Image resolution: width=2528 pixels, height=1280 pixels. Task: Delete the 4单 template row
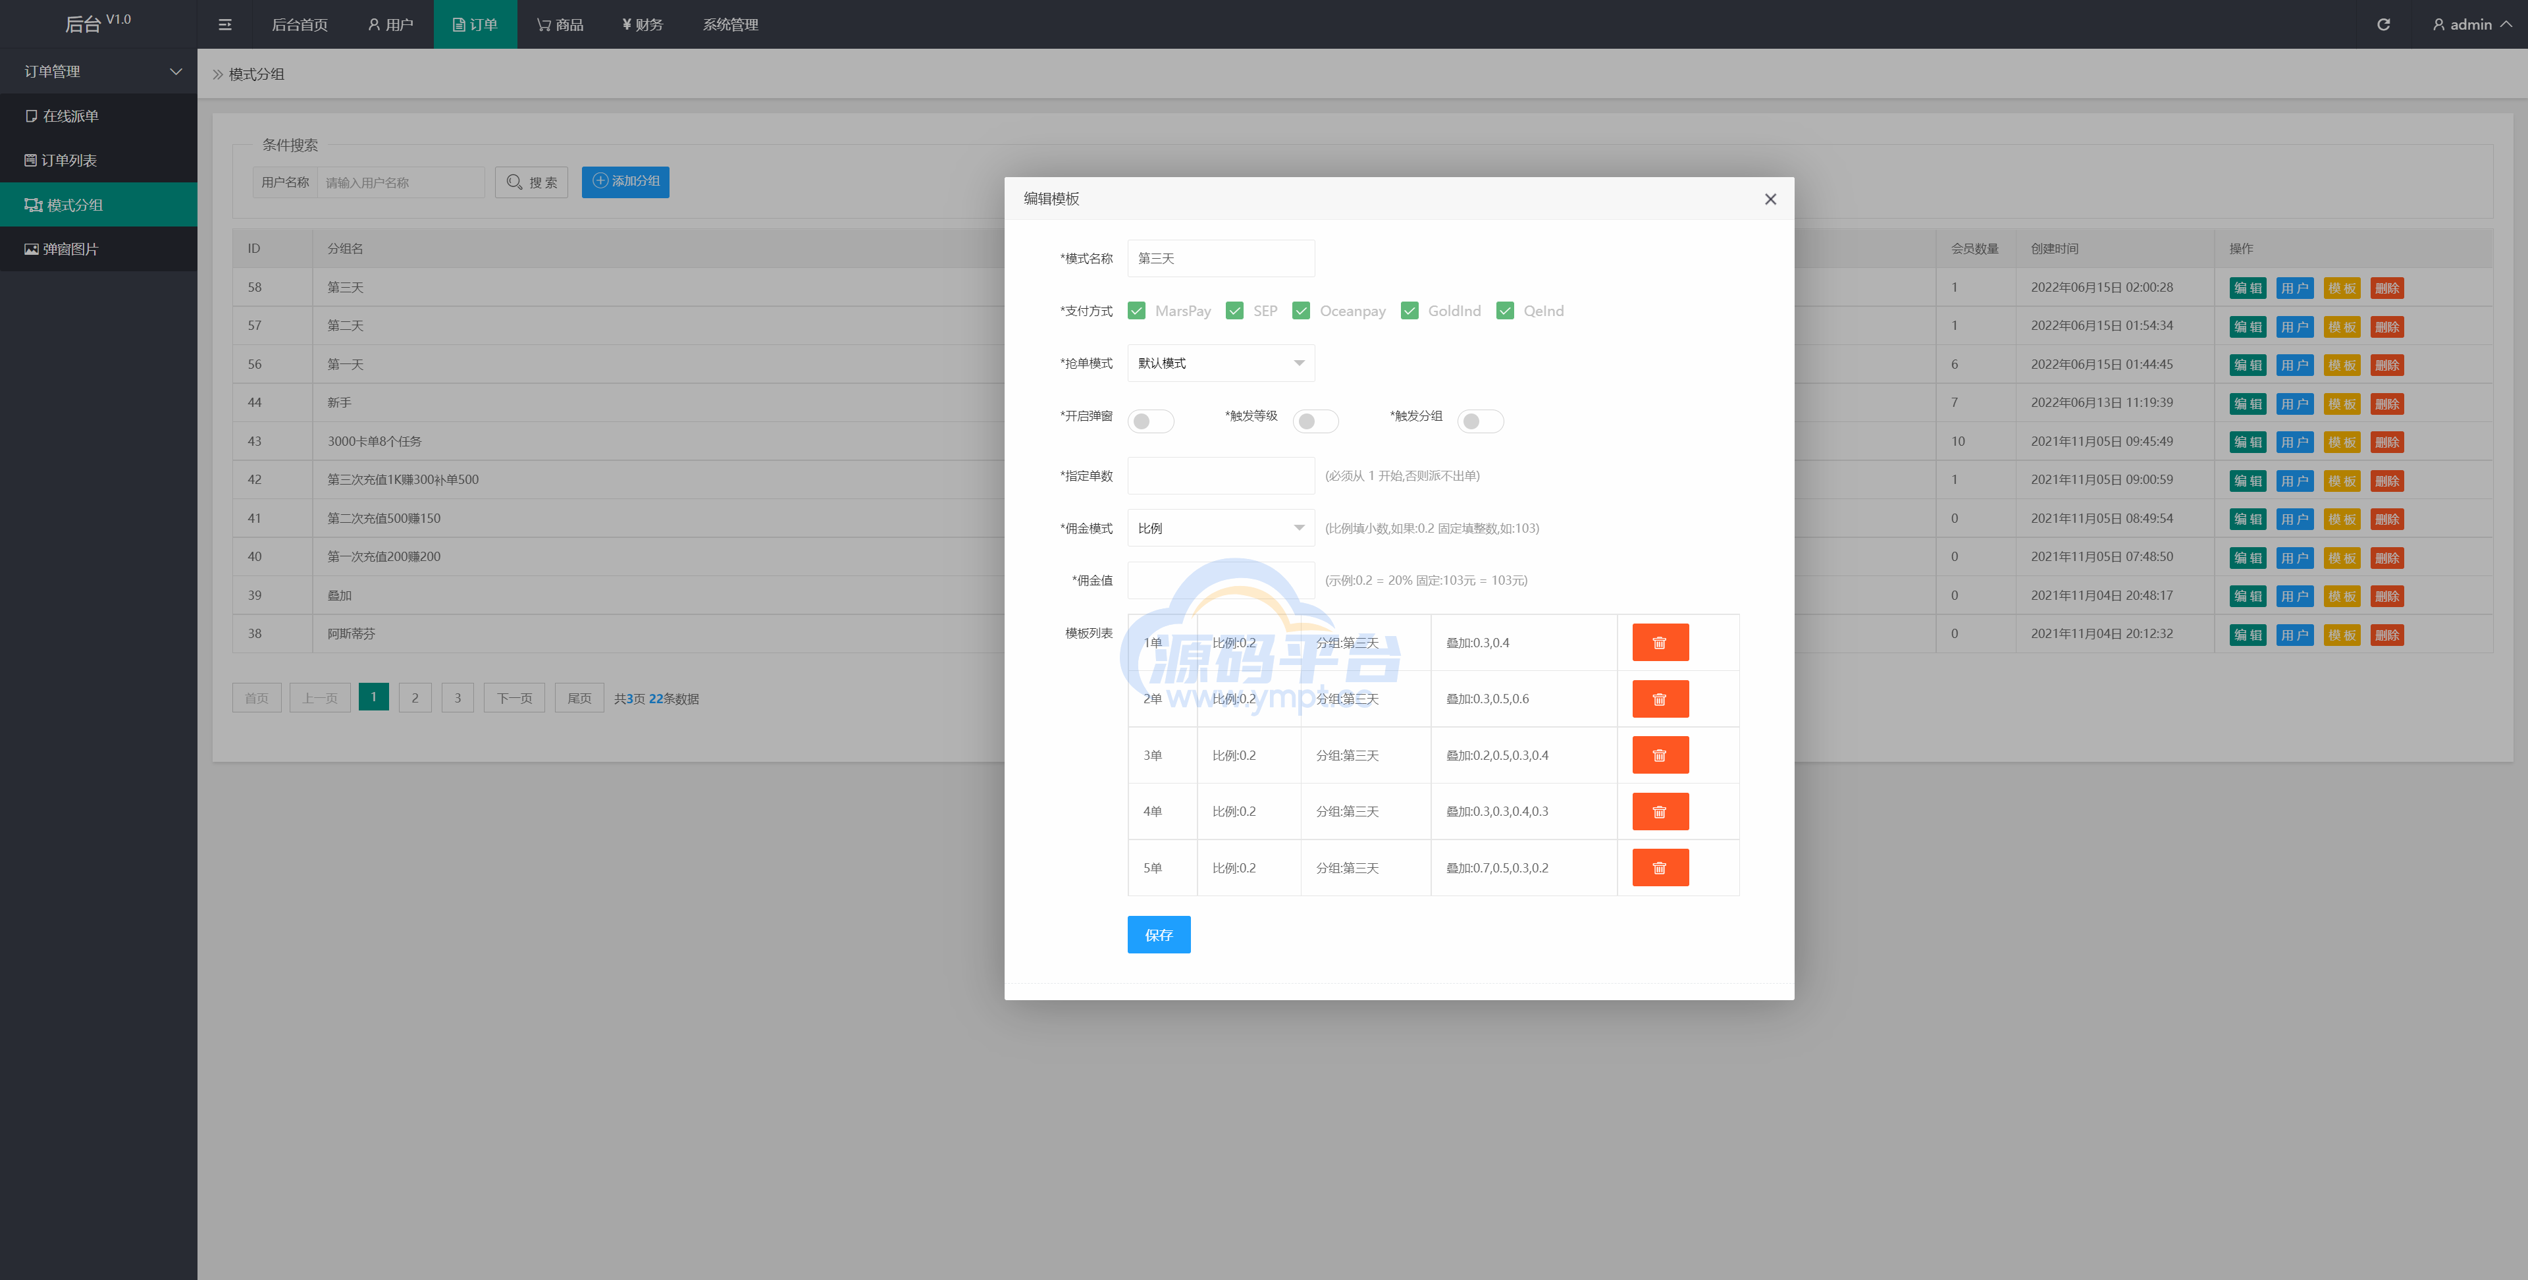[1660, 812]
